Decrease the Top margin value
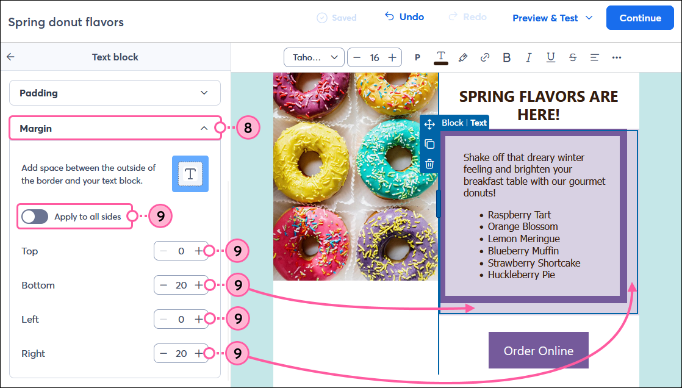This screenshot has height=388, width=682. [163, 251]
